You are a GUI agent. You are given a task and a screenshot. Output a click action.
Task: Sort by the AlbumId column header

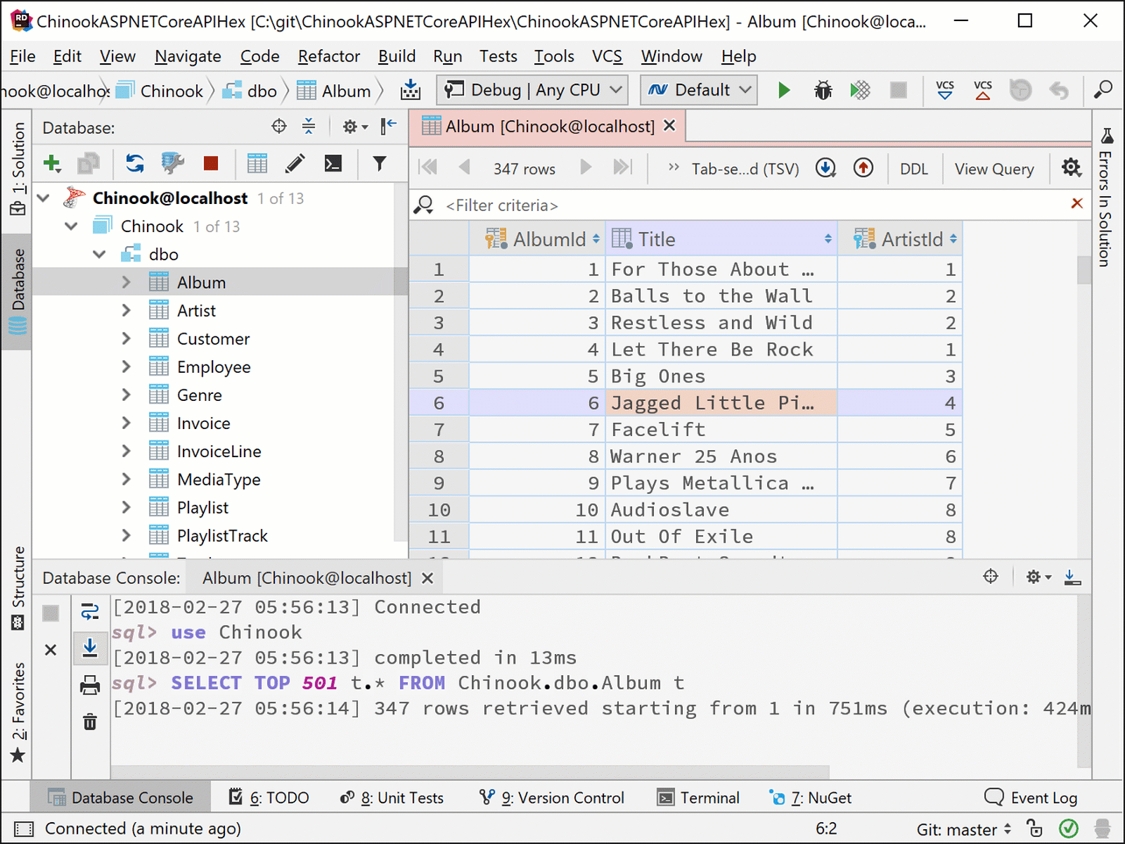point(536,239)
